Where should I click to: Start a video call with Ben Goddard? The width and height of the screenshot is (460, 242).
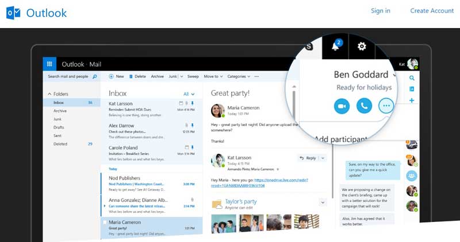[342, 106]
